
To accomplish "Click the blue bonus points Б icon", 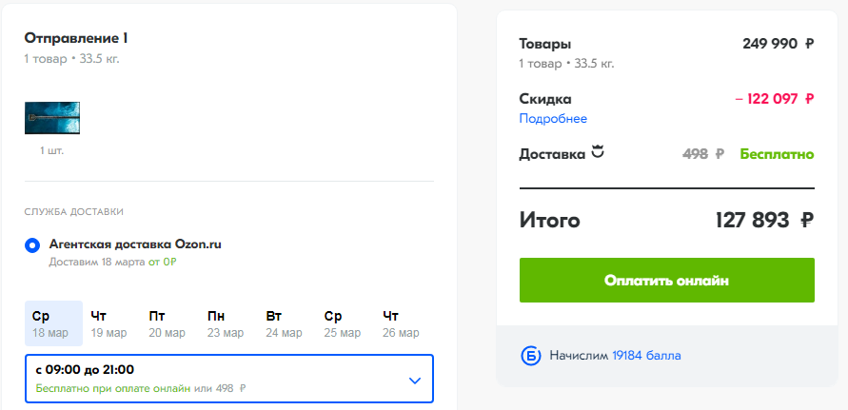I will coord(531,356).
